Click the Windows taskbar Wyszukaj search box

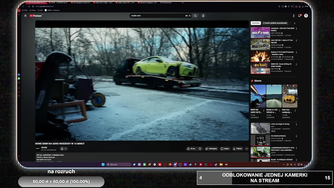point(119,164)
